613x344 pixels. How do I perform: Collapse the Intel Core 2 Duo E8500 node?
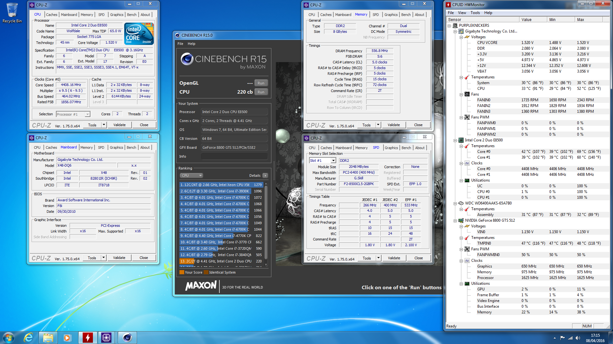(455, 140)
